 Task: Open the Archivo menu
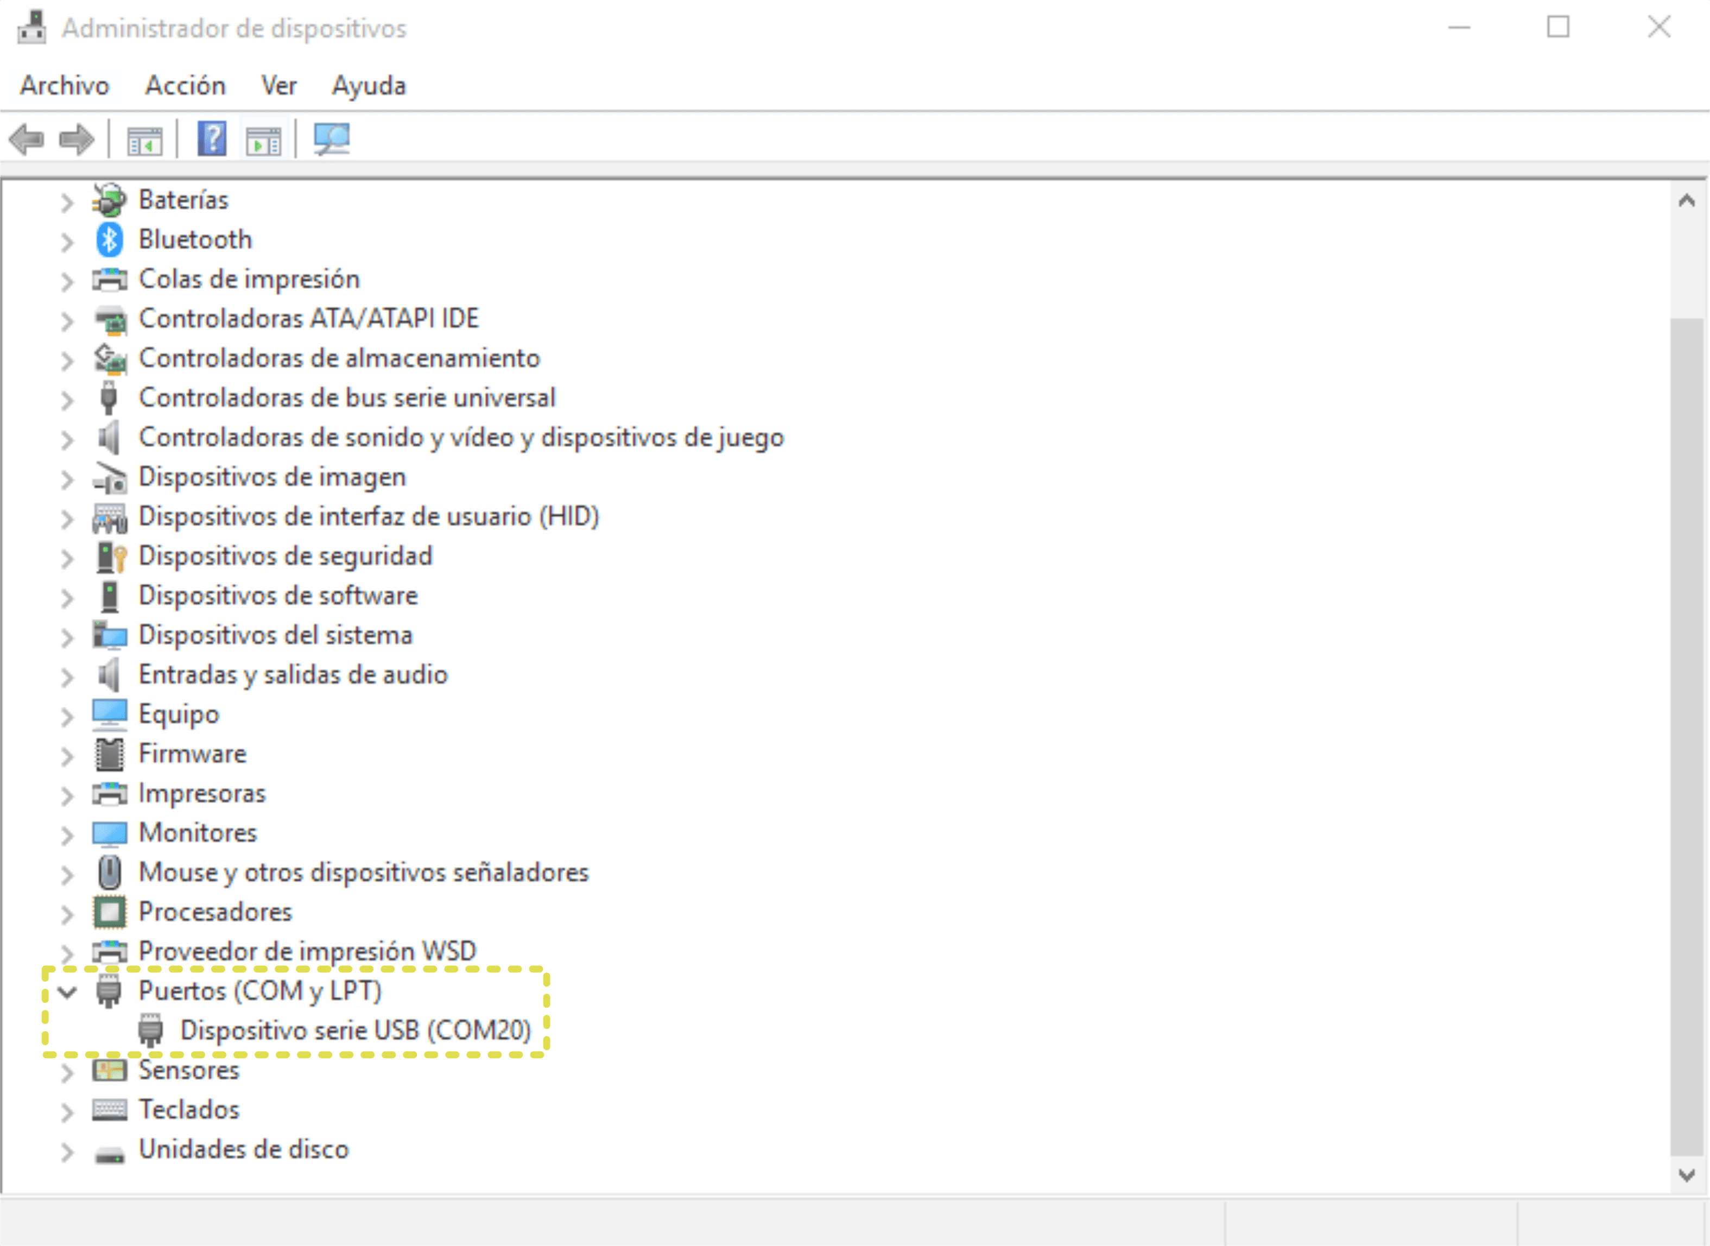click(x=65, y=85)
